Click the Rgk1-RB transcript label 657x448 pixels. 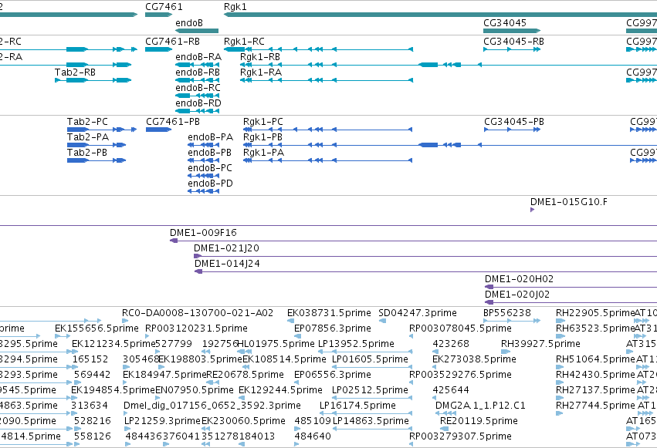pyautogui.click(x=259, y=57)
